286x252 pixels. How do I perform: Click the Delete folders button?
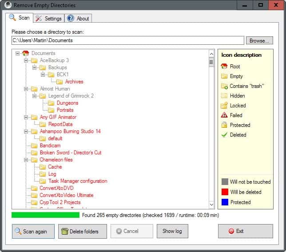click(x=83, y=232)
